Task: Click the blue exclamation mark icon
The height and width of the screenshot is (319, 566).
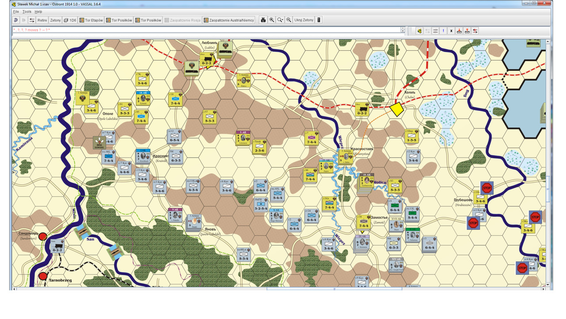Action: (444, 31)
